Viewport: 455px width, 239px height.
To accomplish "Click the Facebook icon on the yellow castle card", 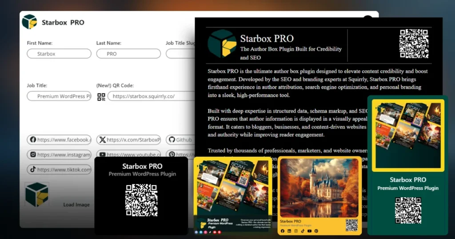I will click(283, 231).
